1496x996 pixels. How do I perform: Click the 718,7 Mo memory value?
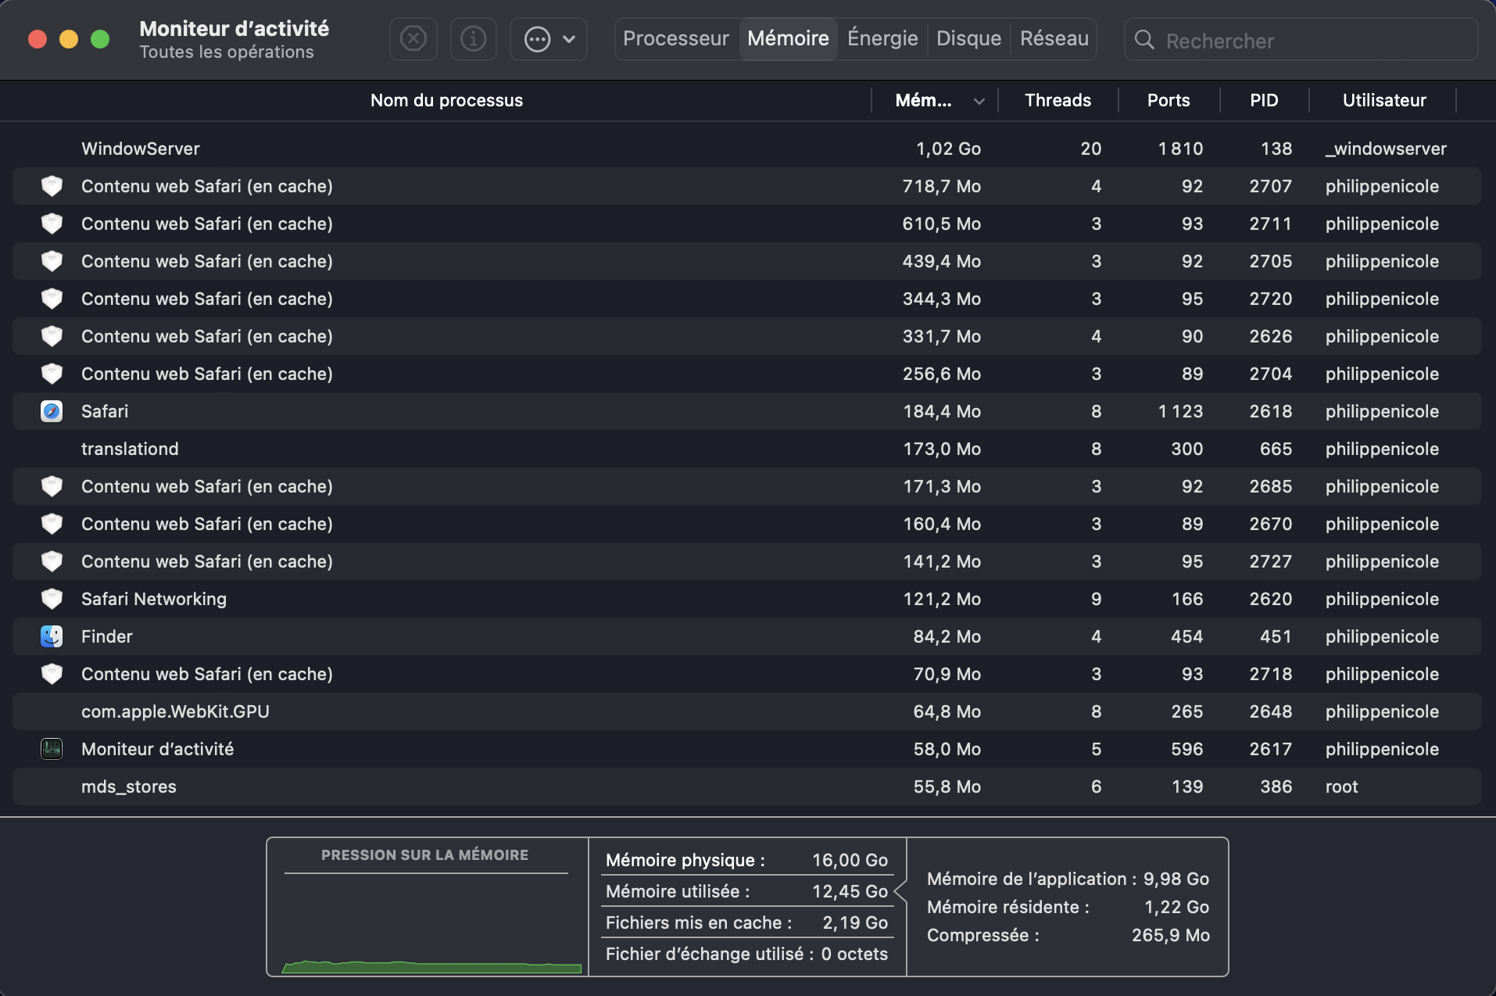[x=942, y=186]
